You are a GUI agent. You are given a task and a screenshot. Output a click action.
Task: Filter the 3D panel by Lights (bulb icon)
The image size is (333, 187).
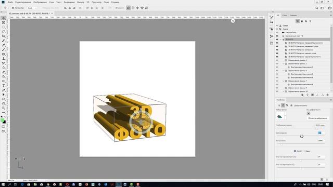[x=310, y=21]
